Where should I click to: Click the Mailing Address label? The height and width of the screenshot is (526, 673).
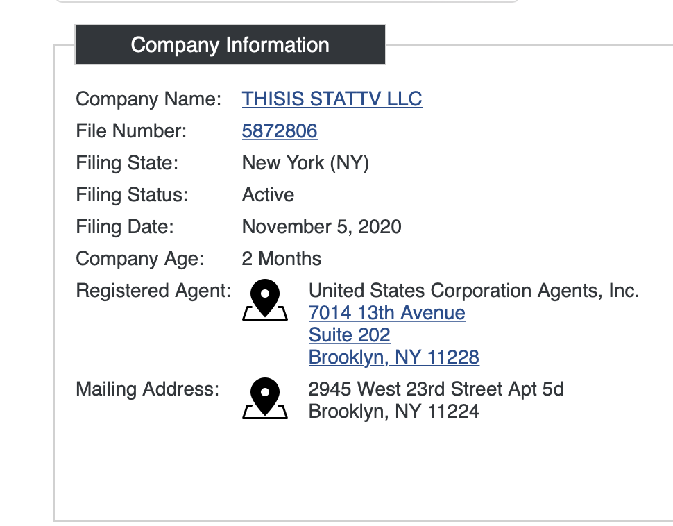click(x=147, y=389)
